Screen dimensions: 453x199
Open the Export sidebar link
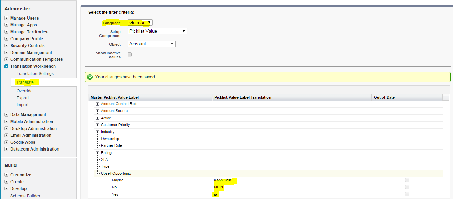(23, 98)
